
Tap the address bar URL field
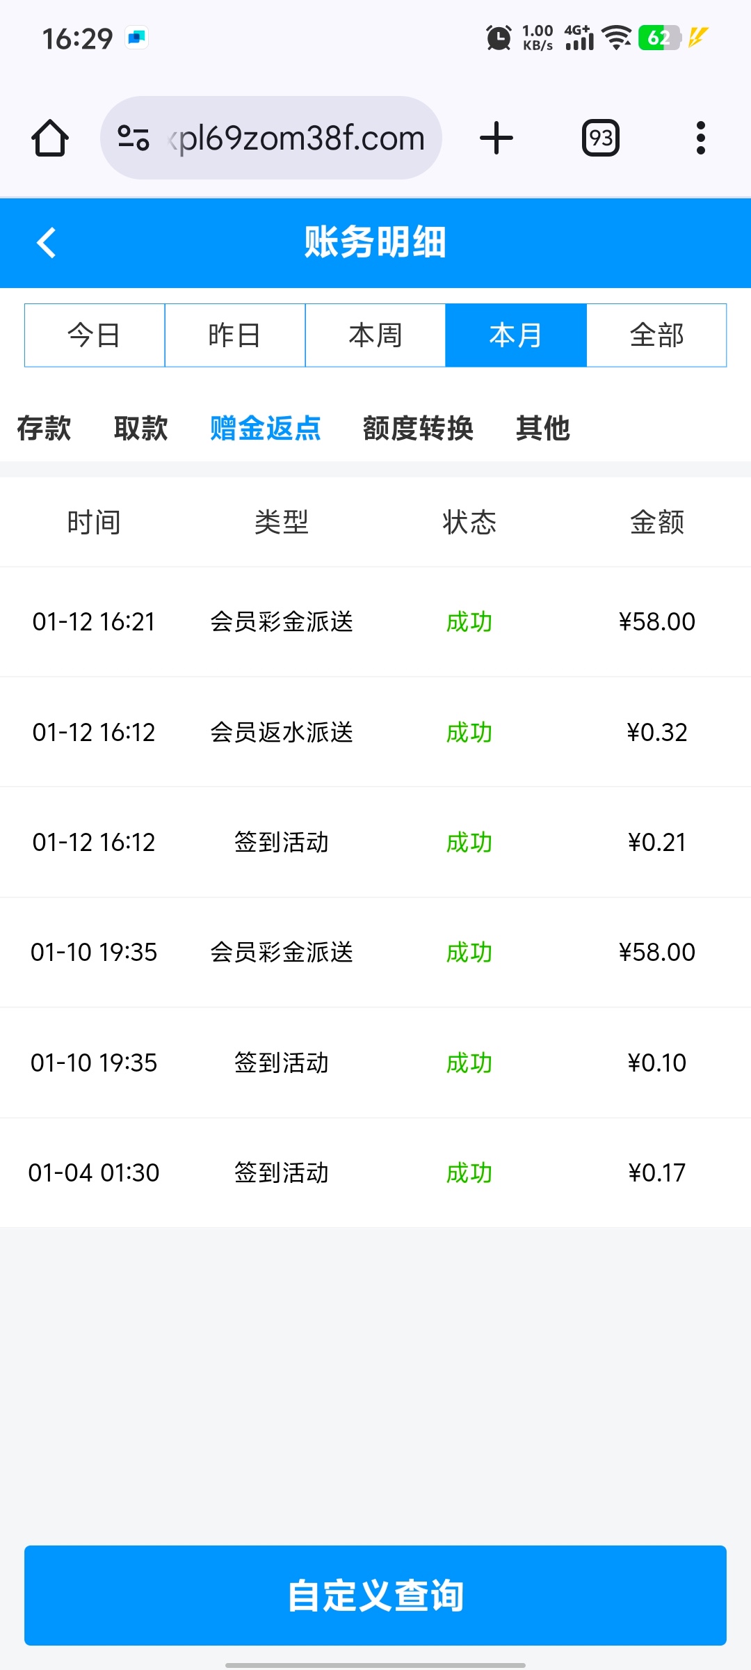click(x=299, y=138)
